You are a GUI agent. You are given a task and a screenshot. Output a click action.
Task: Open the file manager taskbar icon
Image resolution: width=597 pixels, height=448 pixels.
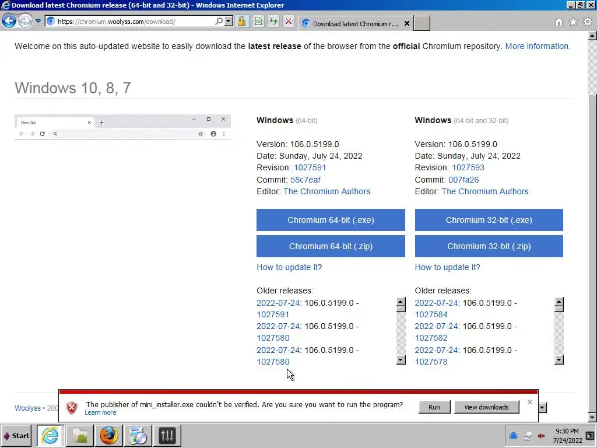[80, 435]
